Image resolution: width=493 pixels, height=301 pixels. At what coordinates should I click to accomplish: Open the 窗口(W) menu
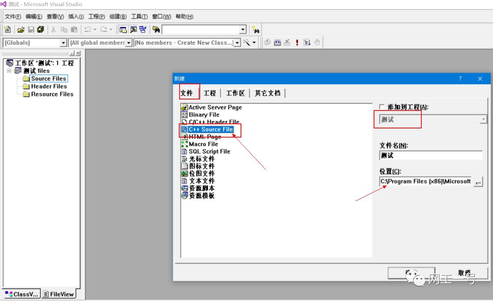(162, 16)
